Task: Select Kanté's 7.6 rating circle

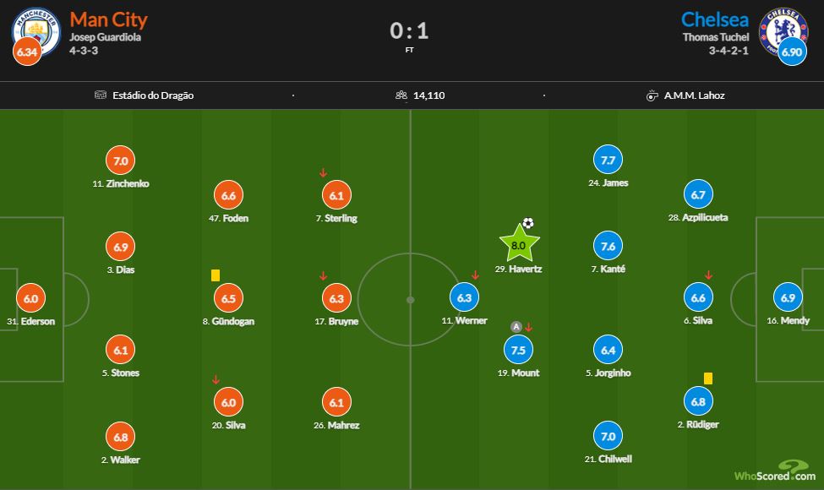Action: point(608,246)
